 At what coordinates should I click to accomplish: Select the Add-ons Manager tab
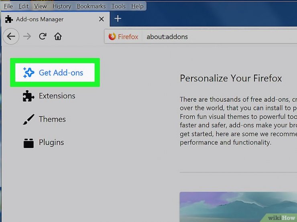pos(55,19)
